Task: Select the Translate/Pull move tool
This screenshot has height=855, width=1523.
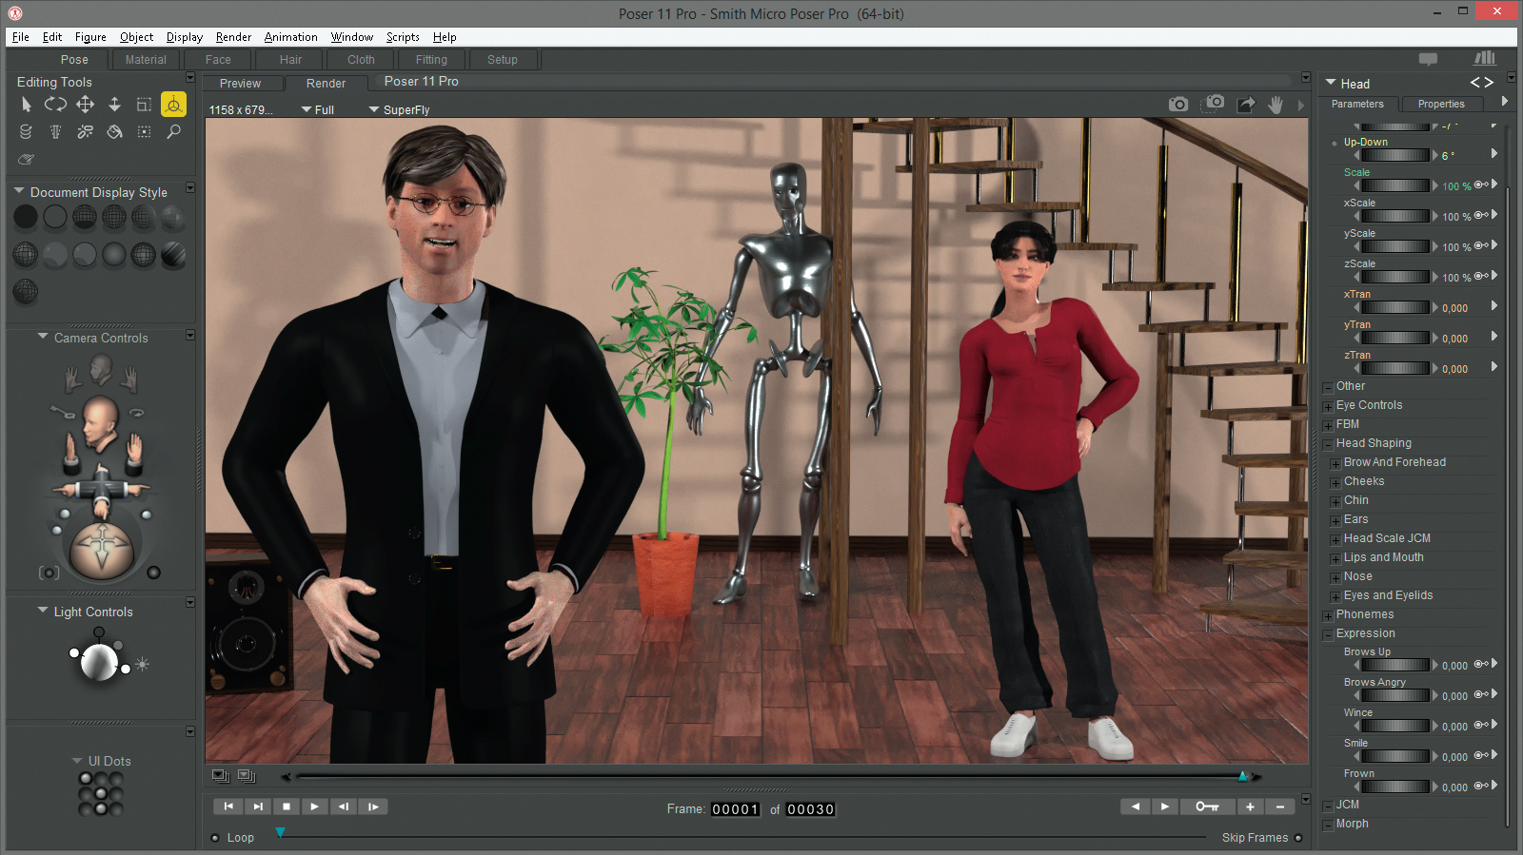Action: [85, 105]
